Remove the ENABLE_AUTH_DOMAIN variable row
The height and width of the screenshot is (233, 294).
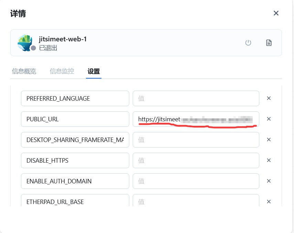pos(269,181)
